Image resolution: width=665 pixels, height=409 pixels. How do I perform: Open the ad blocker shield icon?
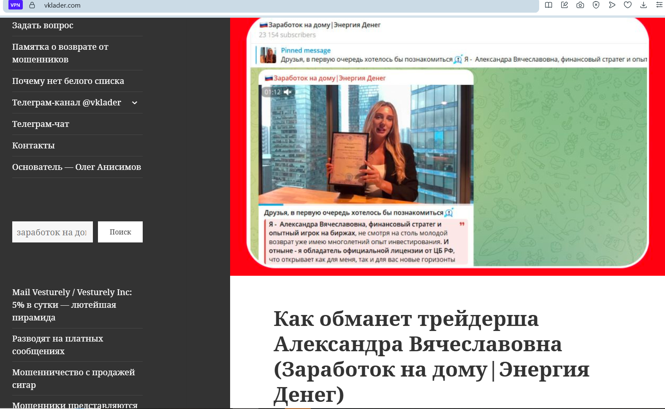[x=596, y=5]
